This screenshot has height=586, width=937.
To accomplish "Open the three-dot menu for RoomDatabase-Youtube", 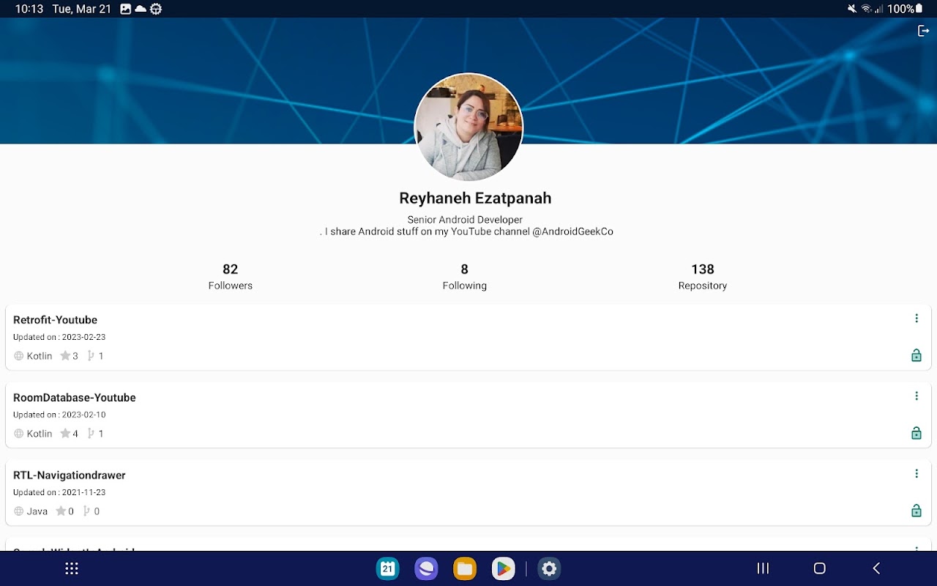I will coord(916,396).
